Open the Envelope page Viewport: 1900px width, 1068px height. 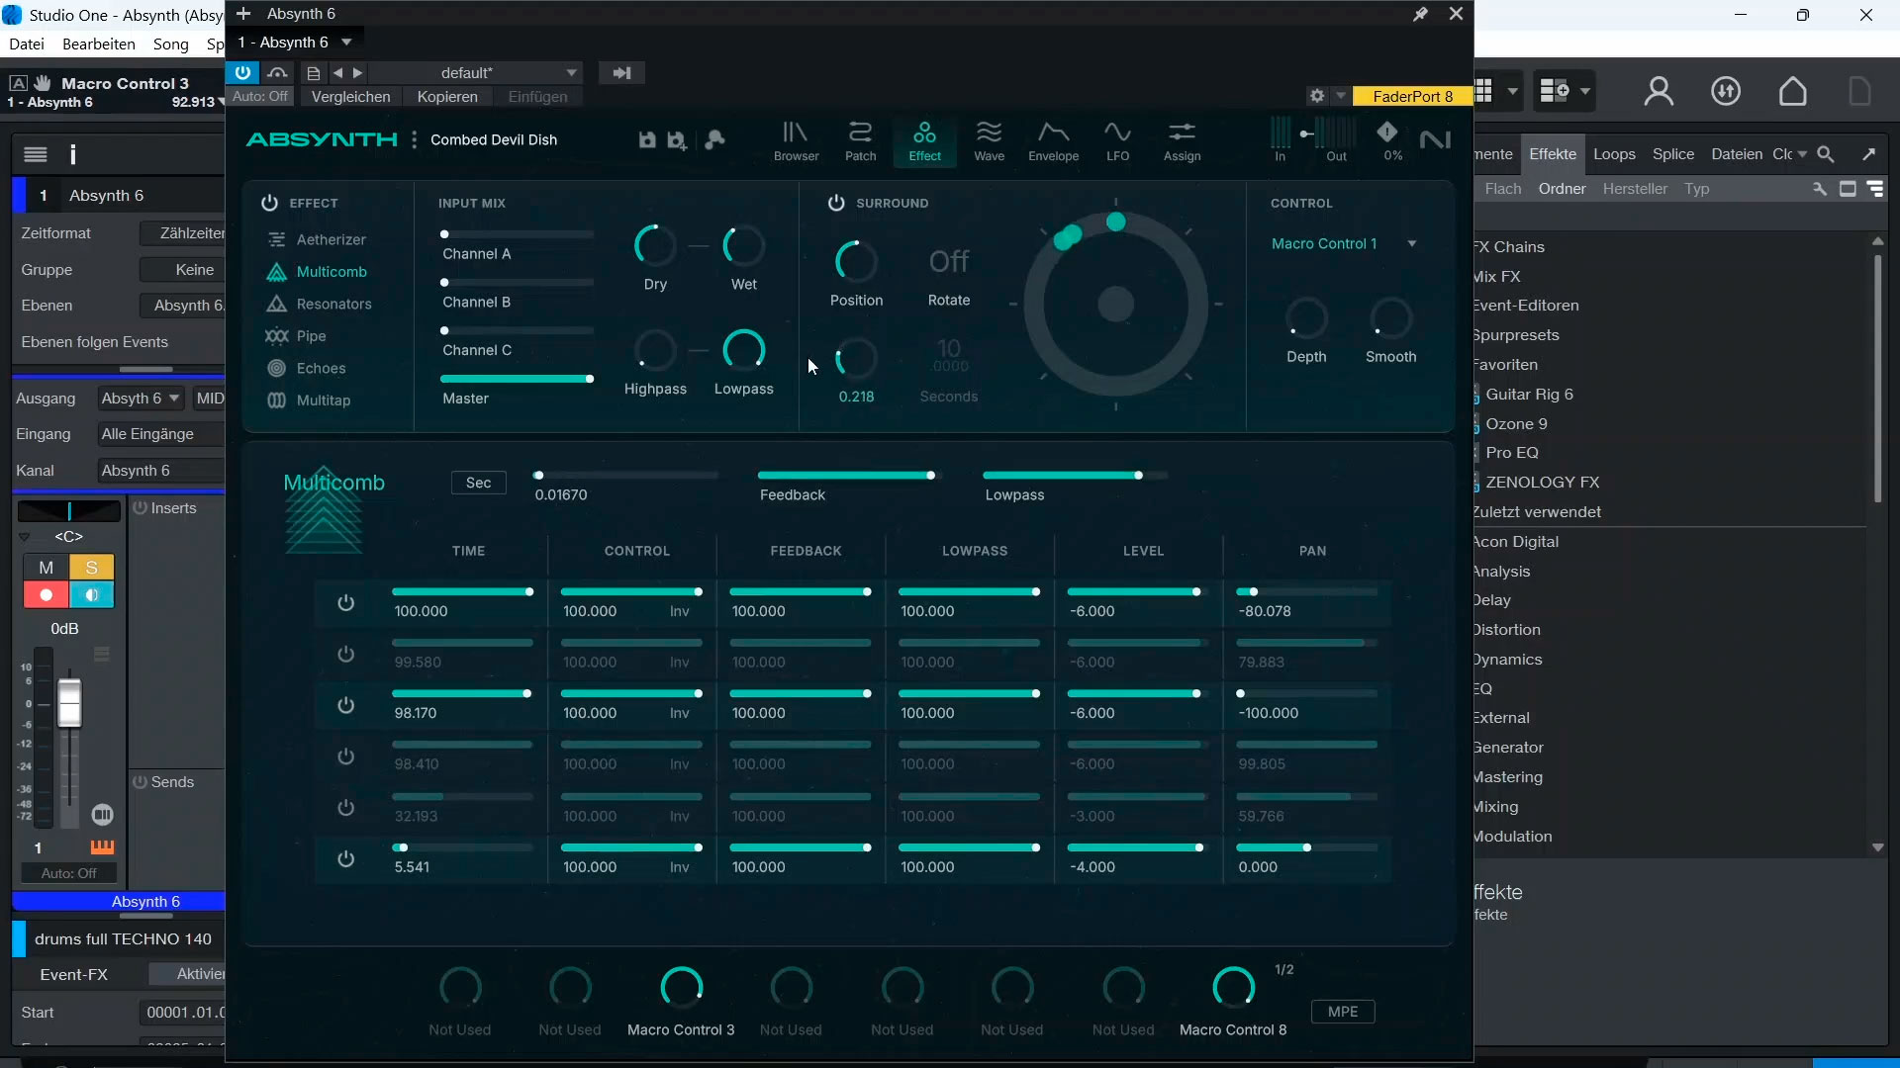[1053, 140]
